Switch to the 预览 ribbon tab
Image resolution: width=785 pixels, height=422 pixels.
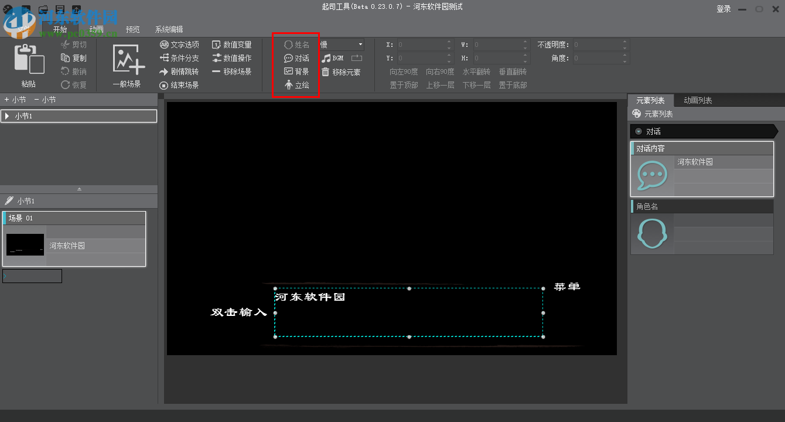point(133,29)
